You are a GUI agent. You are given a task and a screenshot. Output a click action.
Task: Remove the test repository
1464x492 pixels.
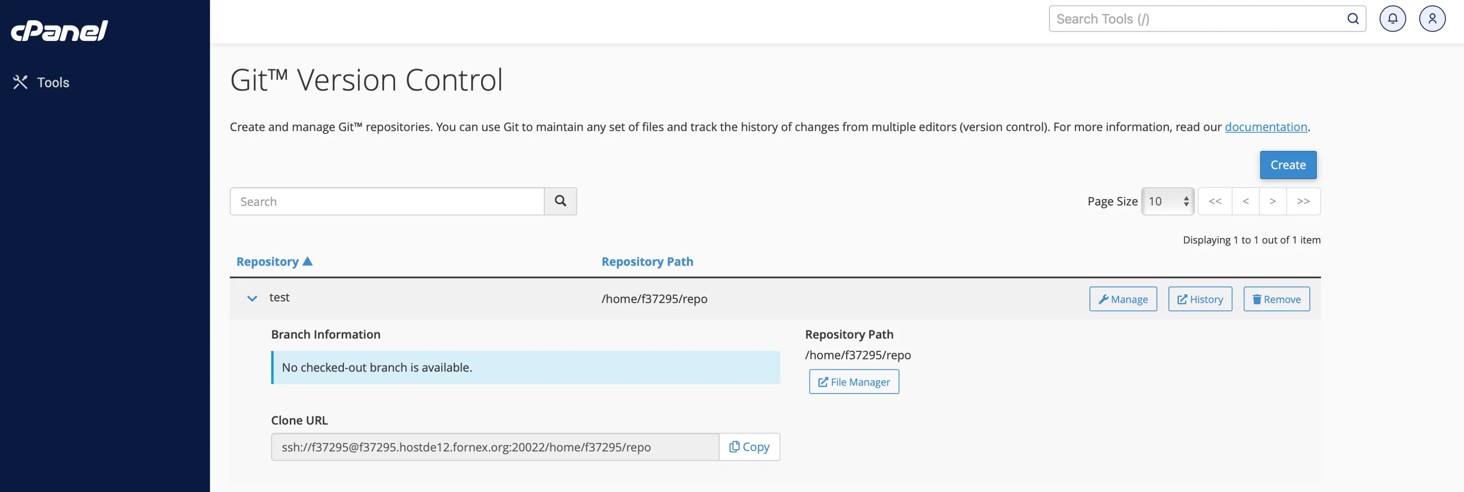pyautogui.click(x=1276, y=299)
